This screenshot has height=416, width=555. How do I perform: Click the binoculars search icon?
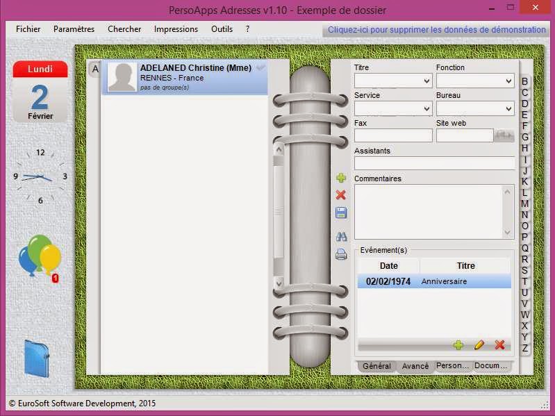(x=340, y=236)
